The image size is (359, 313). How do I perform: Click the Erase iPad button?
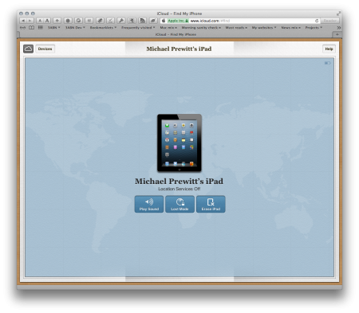pos(211,204)
